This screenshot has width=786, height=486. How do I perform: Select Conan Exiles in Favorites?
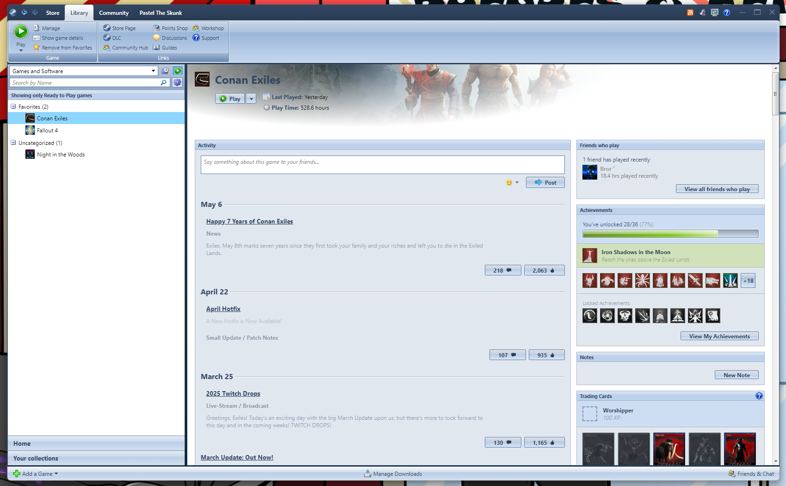click(x=96, y=118)
